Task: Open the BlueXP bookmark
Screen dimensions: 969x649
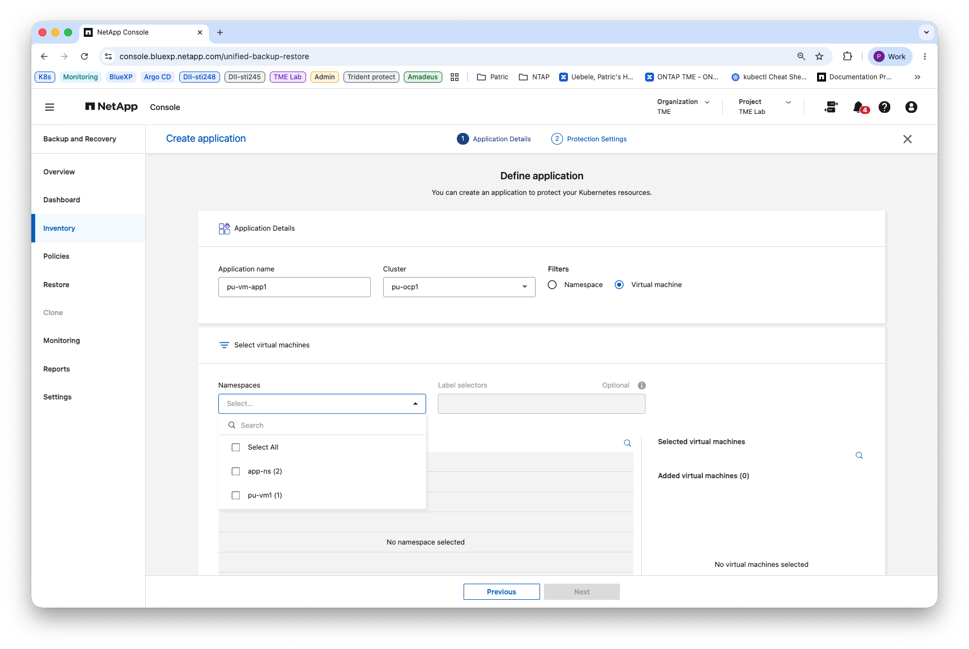Action: point(121,77)
